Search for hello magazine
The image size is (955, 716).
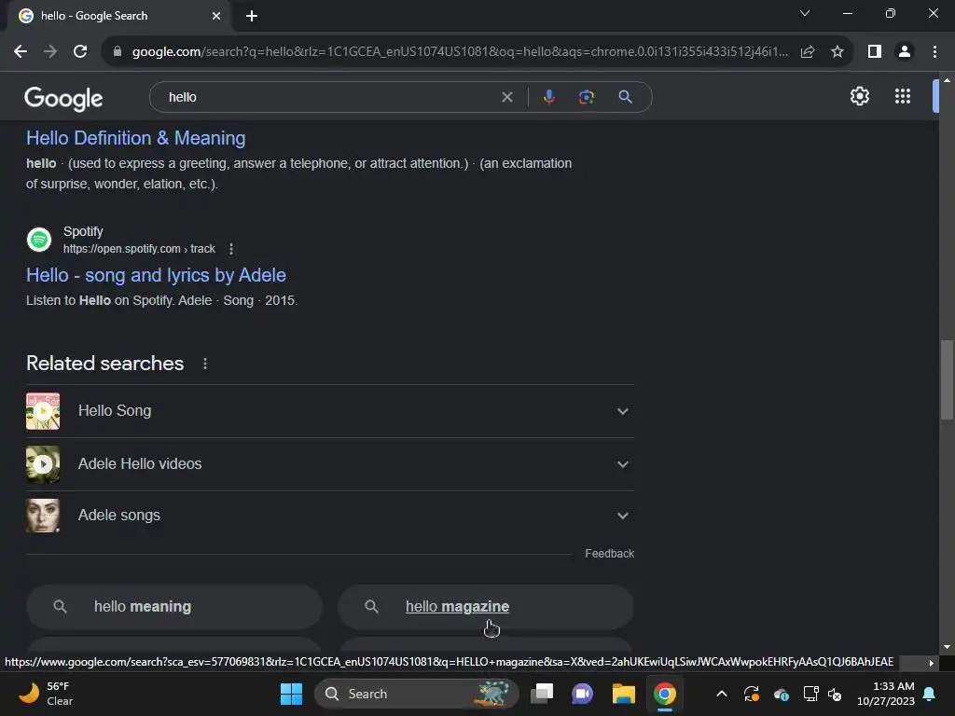click(485, 606)
